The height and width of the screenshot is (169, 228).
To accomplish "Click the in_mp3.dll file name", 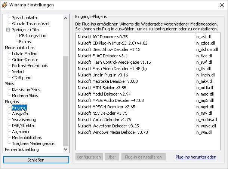I will coord(204,100).
